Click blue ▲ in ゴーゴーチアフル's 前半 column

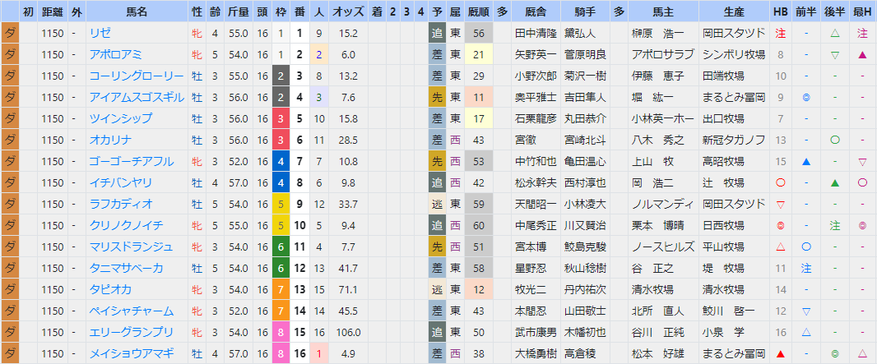click(x=806, y=161)
